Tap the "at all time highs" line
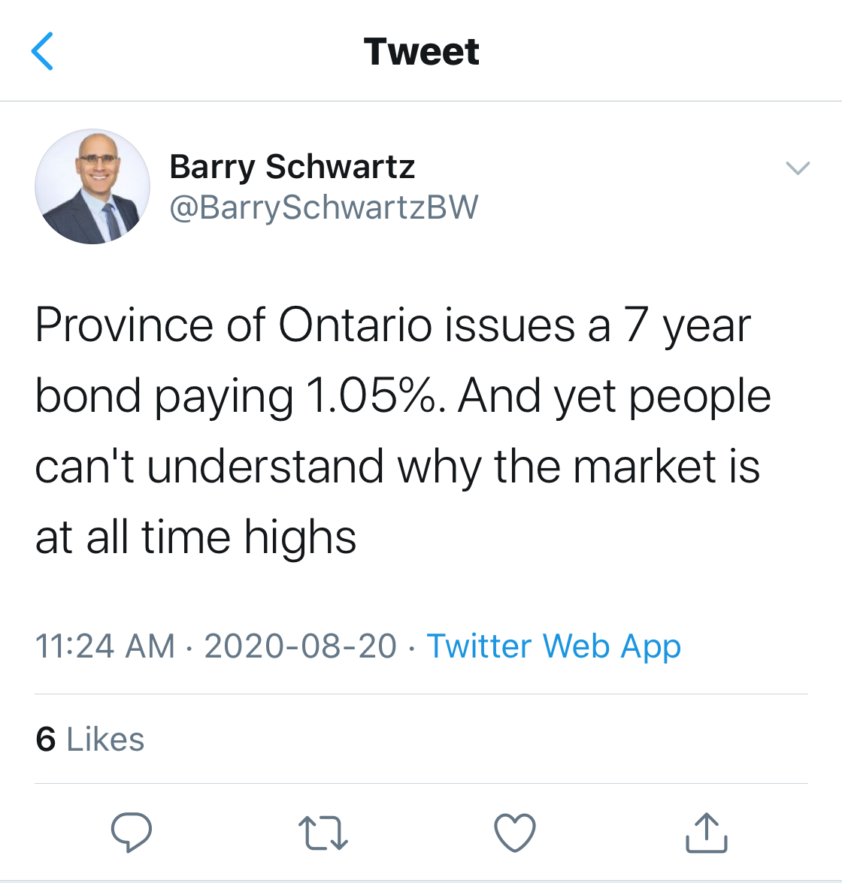Image resolution: width=842 pixels, height=883 pixels. (x=195, y=537)
